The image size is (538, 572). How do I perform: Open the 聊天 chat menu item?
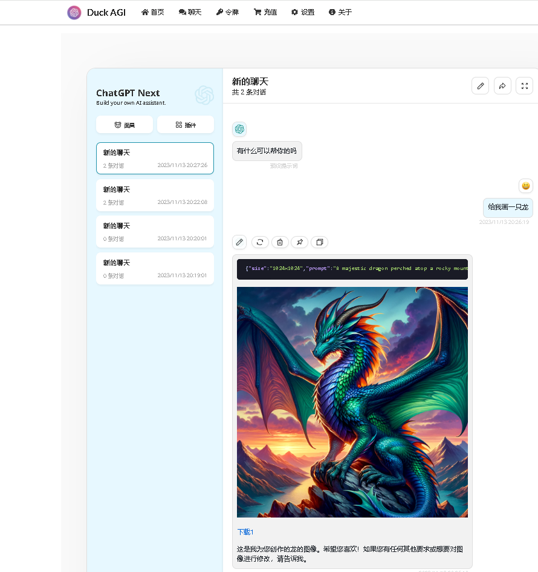point(190,12)
